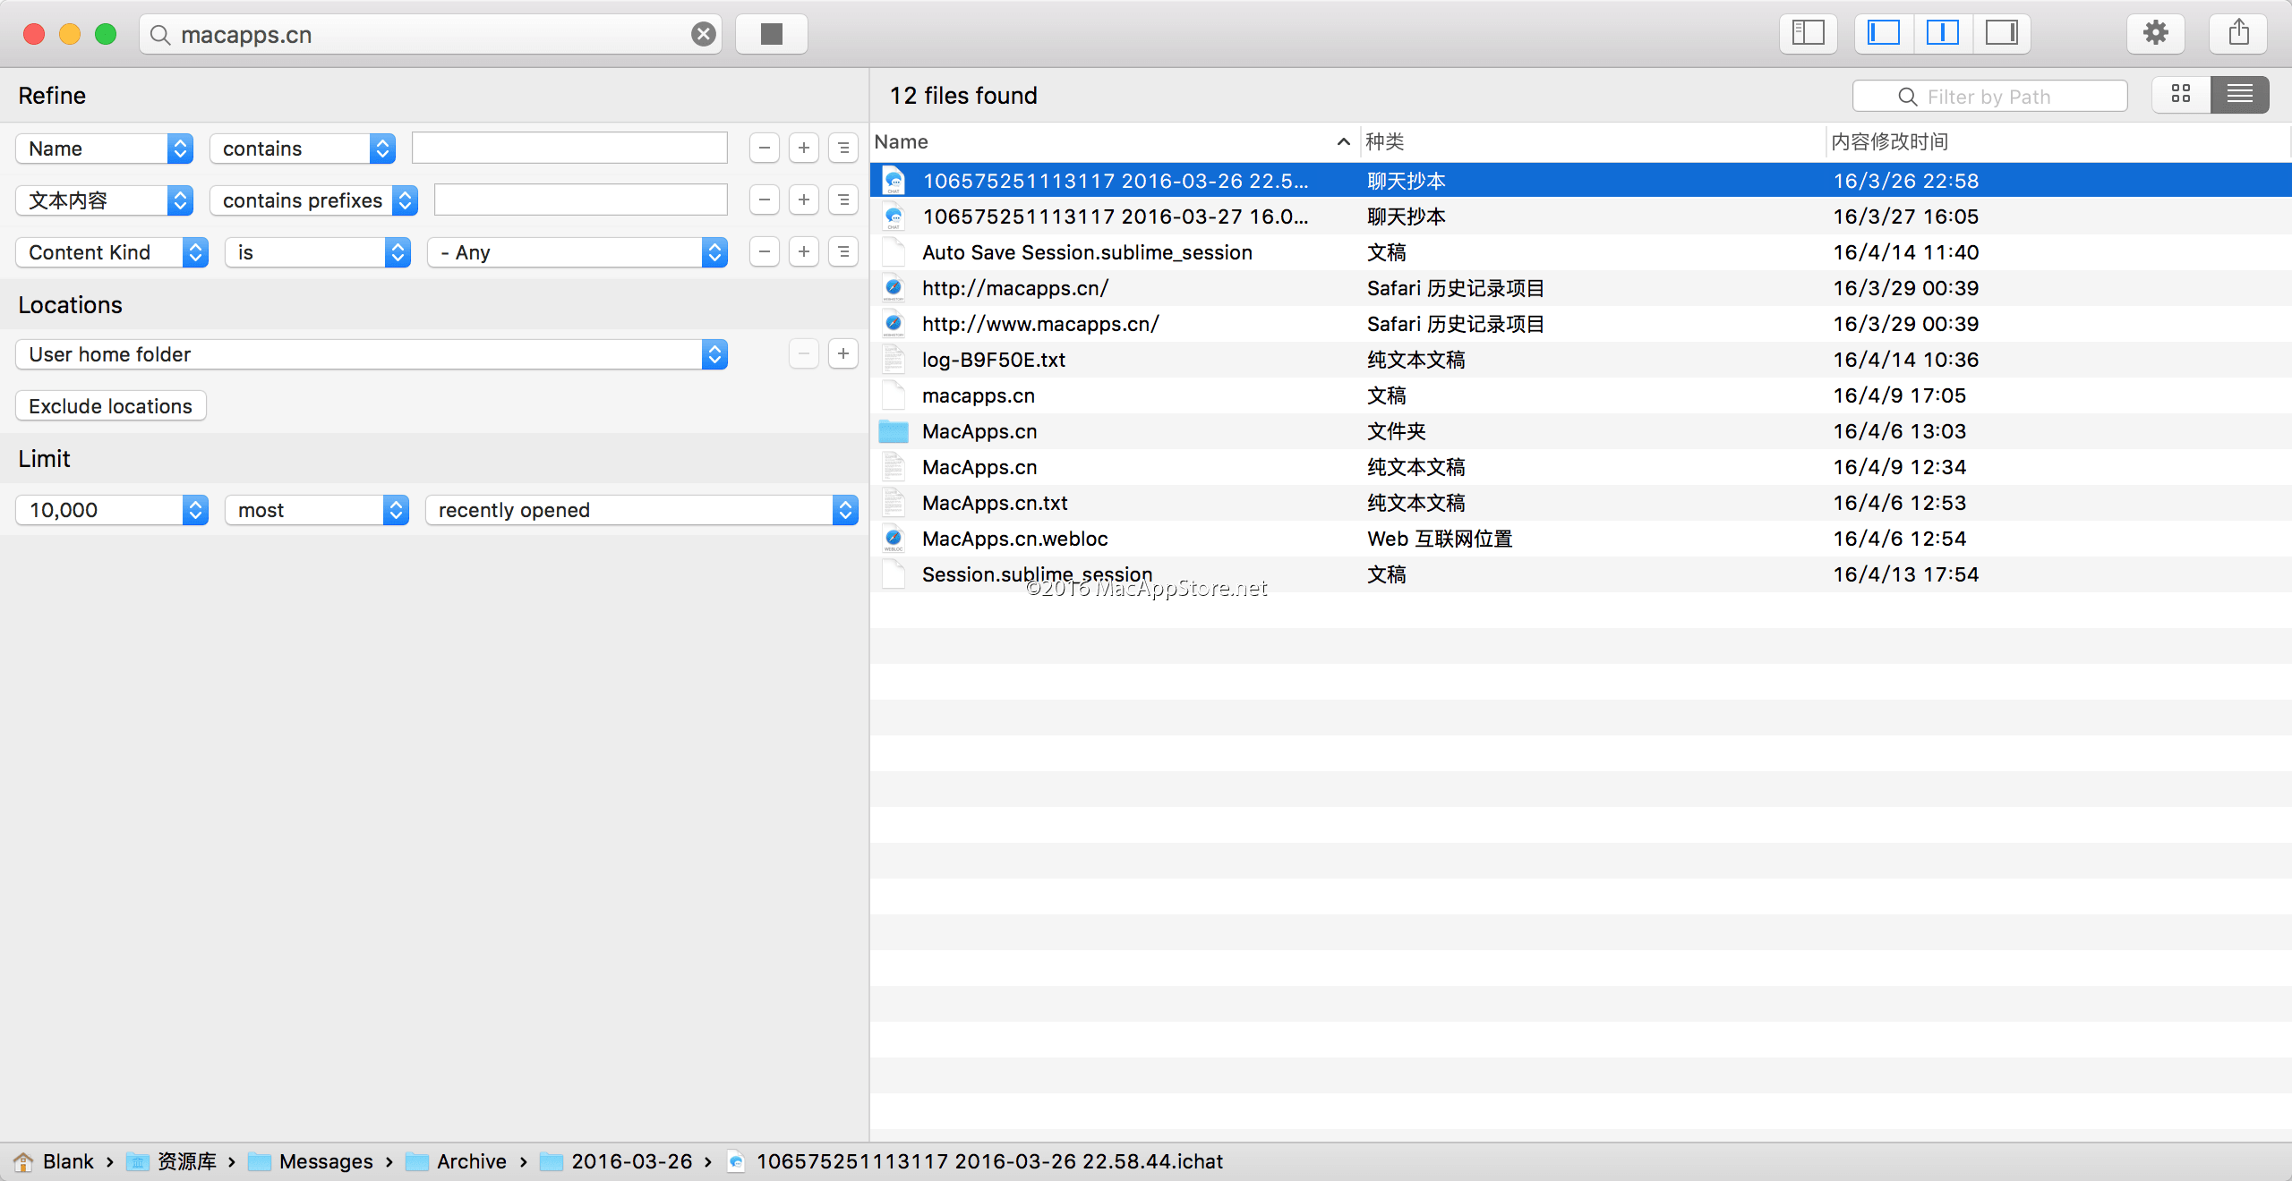Add another search location with plus
Image resolution: width=2292 pixels, height=1181 pixels.
(842, 353)
